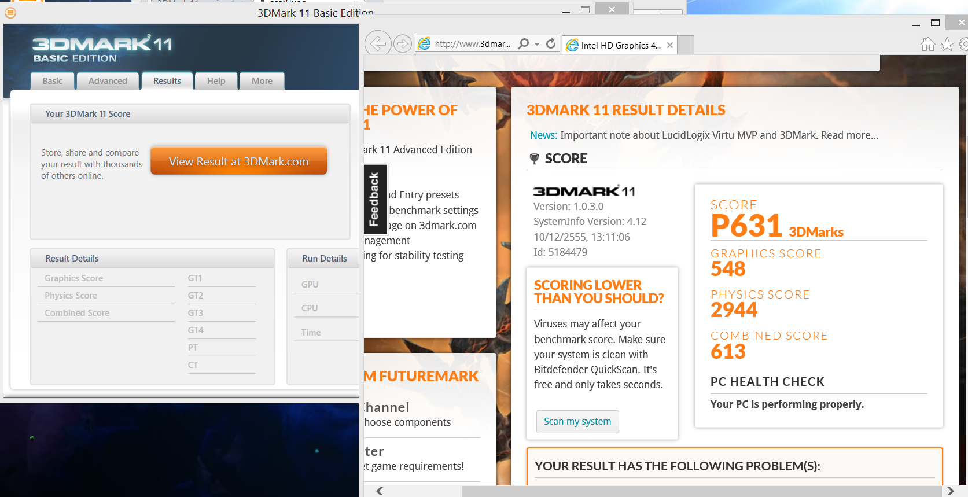Select the Results tab in 3DMark

[167, 81]
